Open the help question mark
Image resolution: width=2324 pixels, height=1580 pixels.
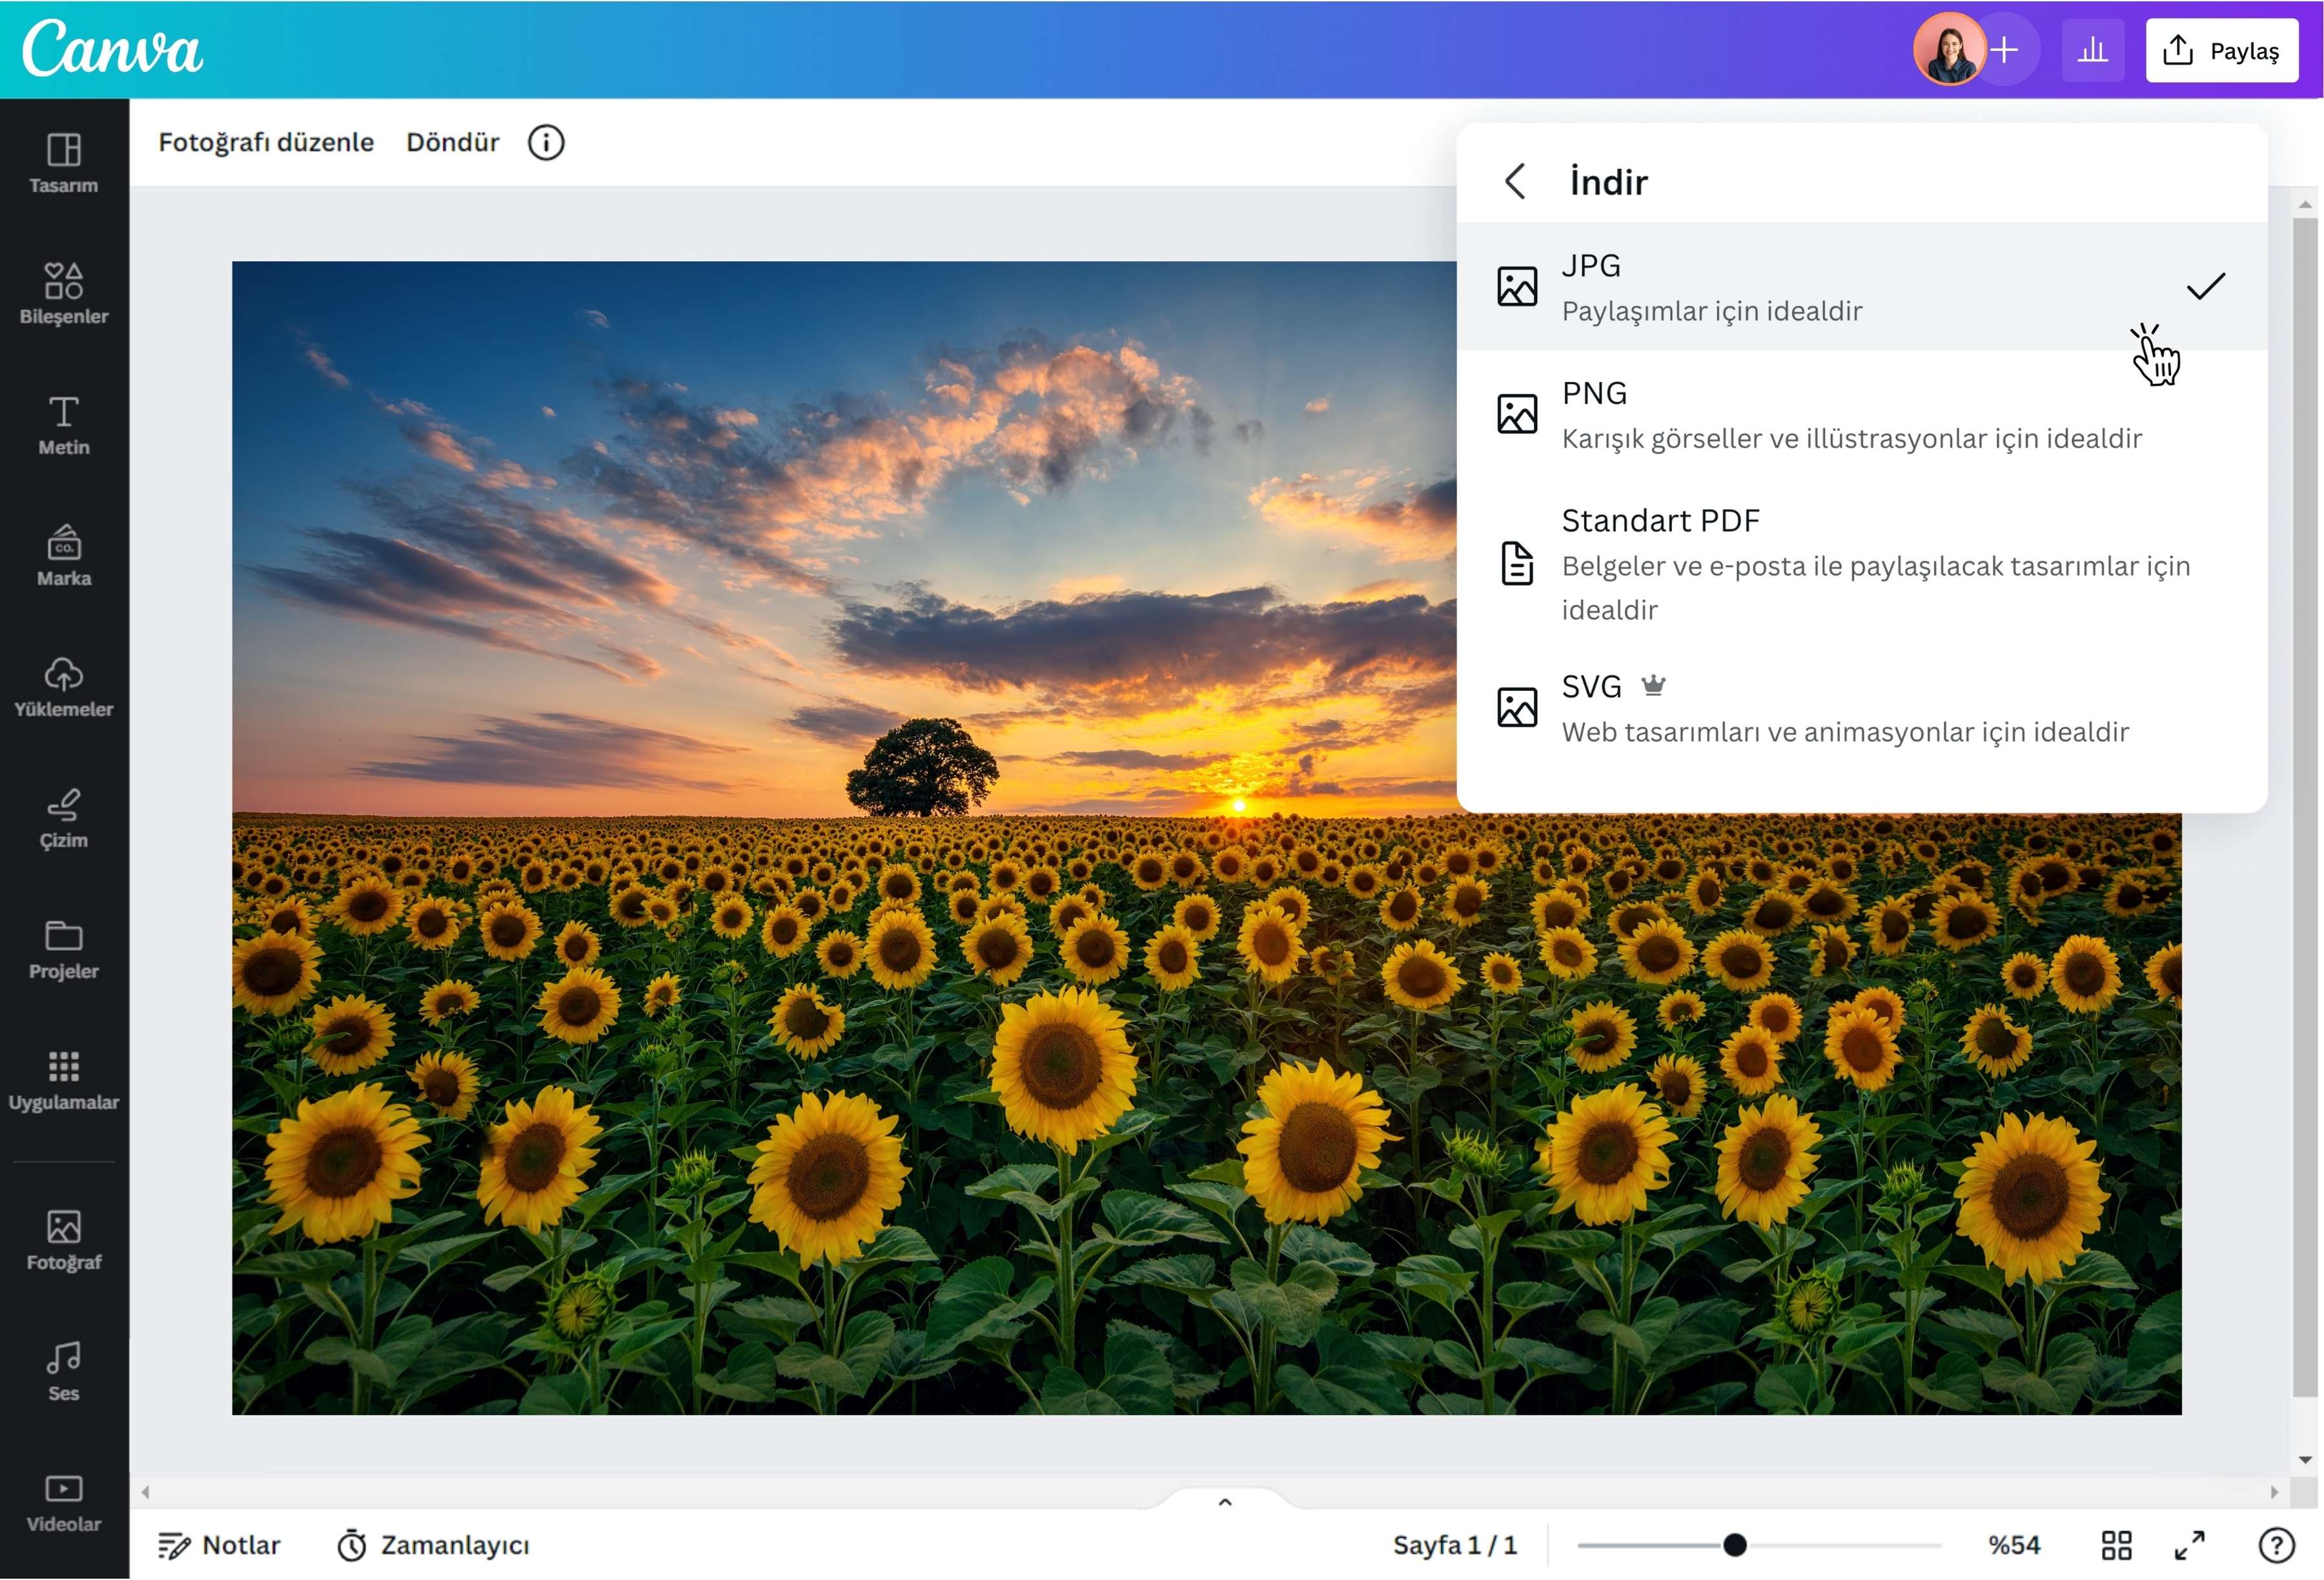click(x=2277, y=1545)
